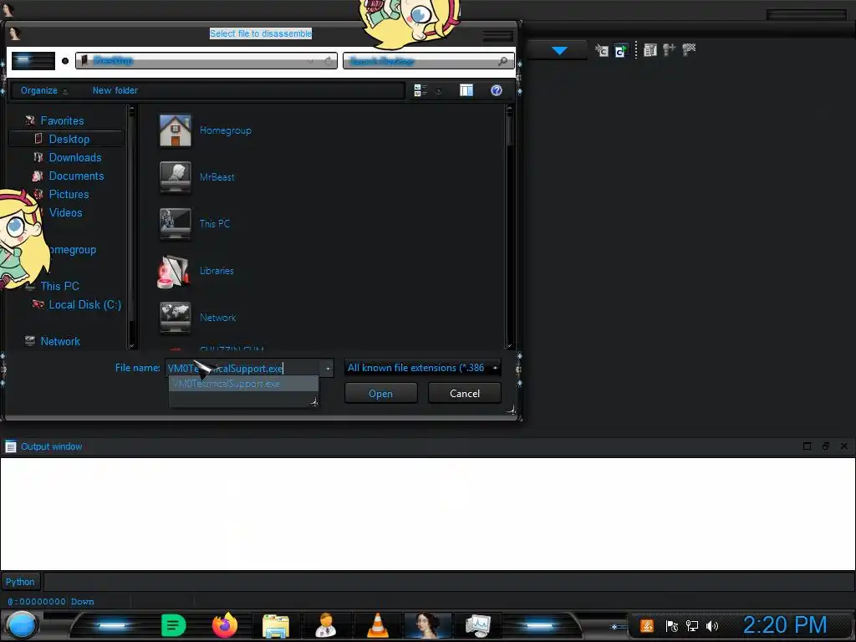Click the Search Desktop field
The height and width of the screenshot is (642, 856).
(x=420, y=61)
